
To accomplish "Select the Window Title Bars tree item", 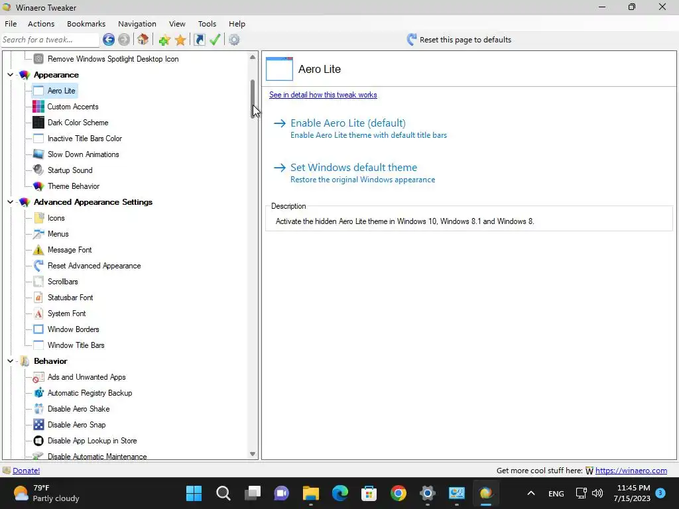I will [76, 345].
